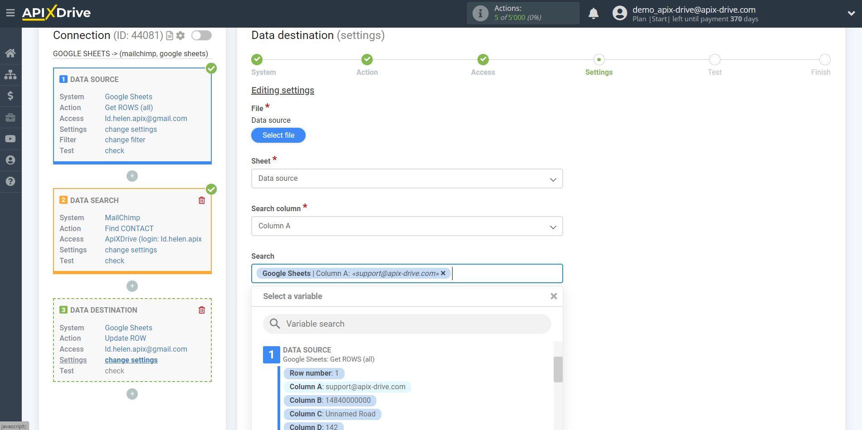Click the variable list scrollbar thumb
This screenshot has width=862, height=430.
tap(558, 369)
